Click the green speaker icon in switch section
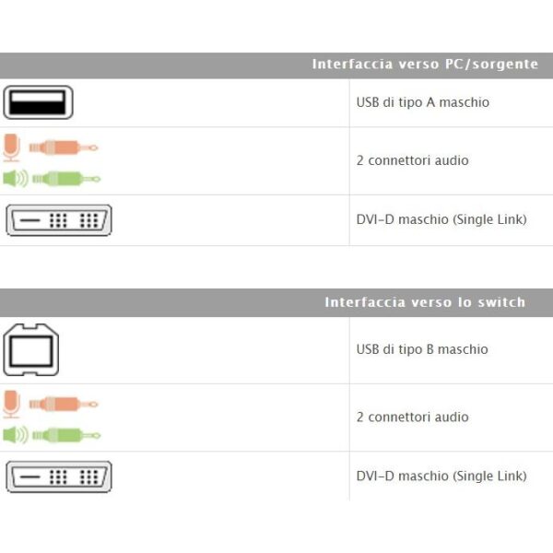This screenshot has width=553, height=553. pyautogui.click(x=14, y=434)
